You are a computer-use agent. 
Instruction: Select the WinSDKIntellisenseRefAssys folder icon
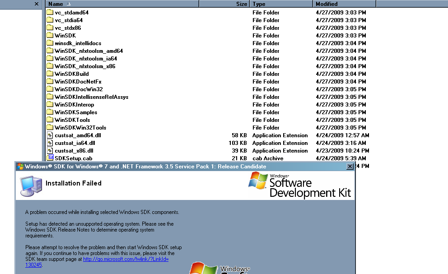tap(50, 97)
